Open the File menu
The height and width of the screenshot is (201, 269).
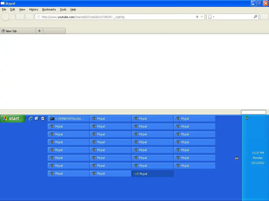pos(4,10)
